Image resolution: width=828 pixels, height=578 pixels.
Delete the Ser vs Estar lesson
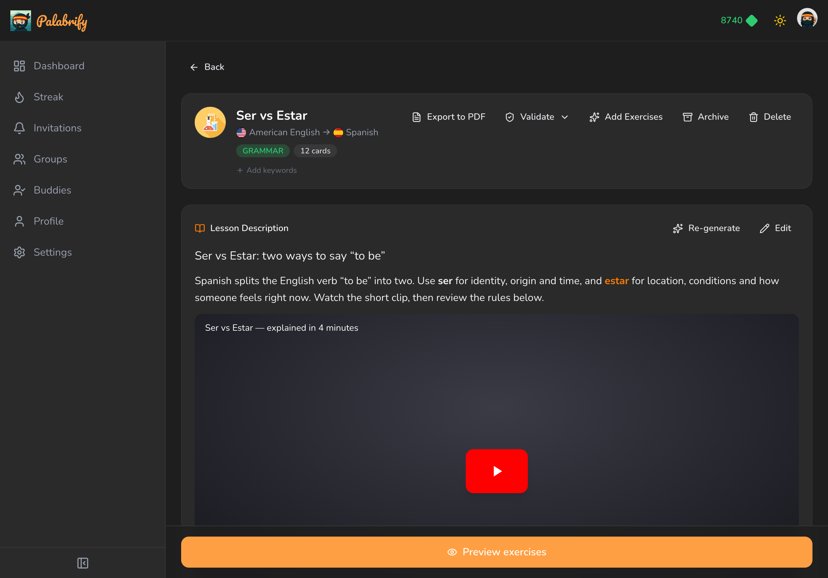(769, 117)
